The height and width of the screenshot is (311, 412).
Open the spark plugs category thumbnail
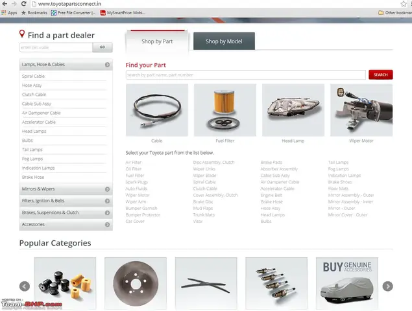pyautogui.click(x=276, y=283)
